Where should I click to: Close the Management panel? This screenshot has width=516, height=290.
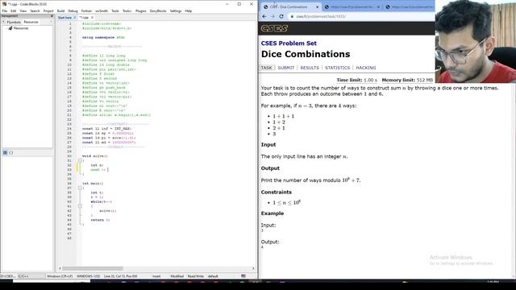click(52, 16)
